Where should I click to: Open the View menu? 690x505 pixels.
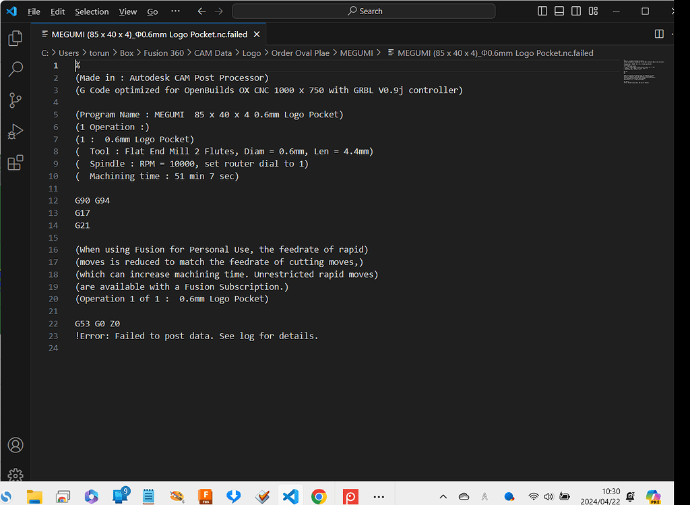tap(127, 11)
